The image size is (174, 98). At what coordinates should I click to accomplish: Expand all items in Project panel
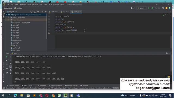click(35, 12)
